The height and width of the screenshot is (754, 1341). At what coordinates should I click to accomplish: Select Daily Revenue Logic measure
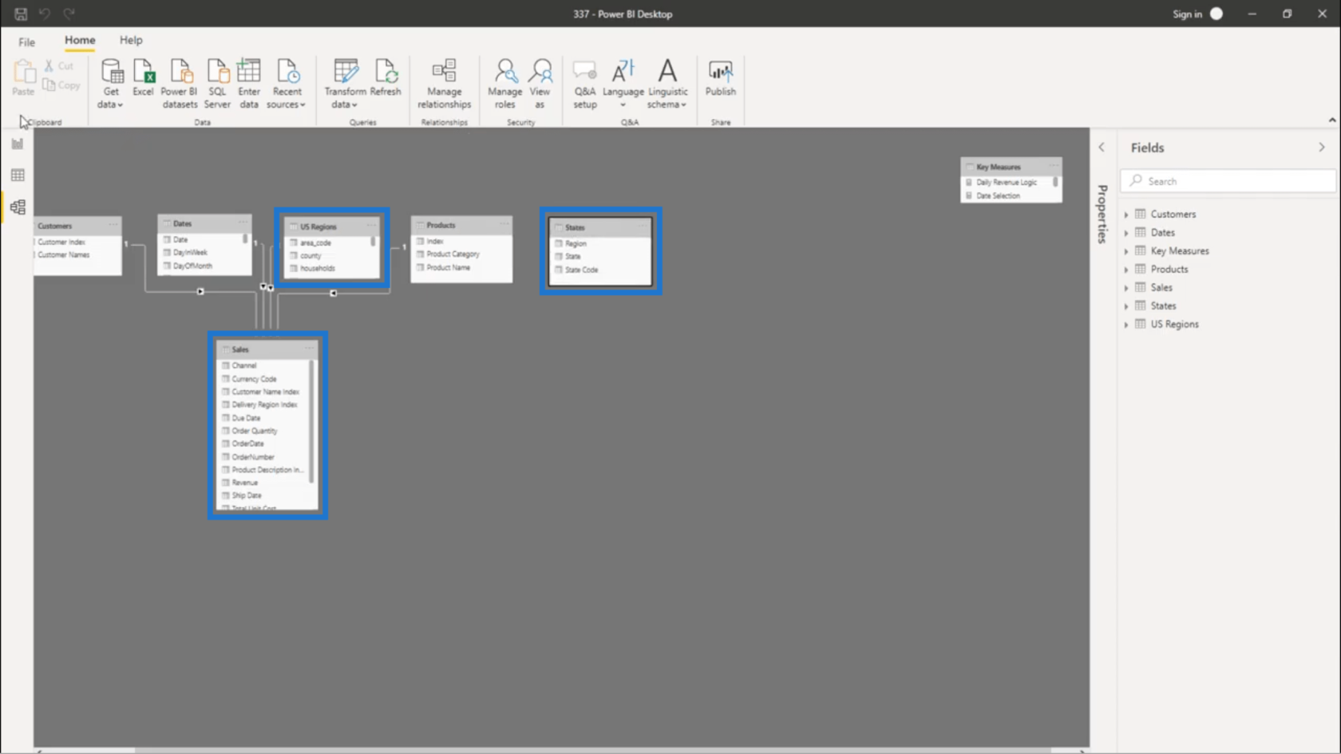1007,183
